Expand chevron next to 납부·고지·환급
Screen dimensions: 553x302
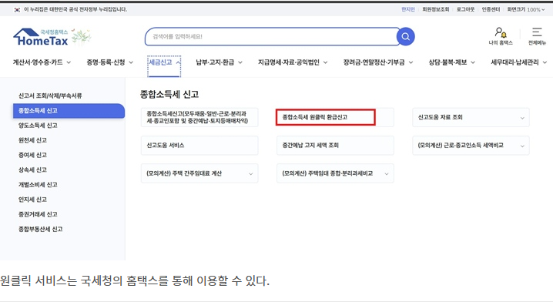tap(240, 62)
